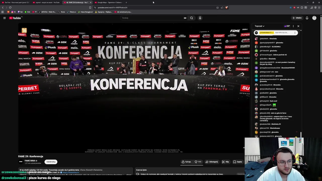Image resolution: width=322 pixels, height=181 pixels.
Task: Open a new browser tab
Action: tap(126, 3)
